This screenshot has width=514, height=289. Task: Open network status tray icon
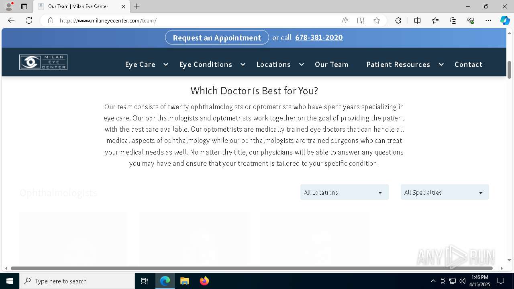(453, 281)
